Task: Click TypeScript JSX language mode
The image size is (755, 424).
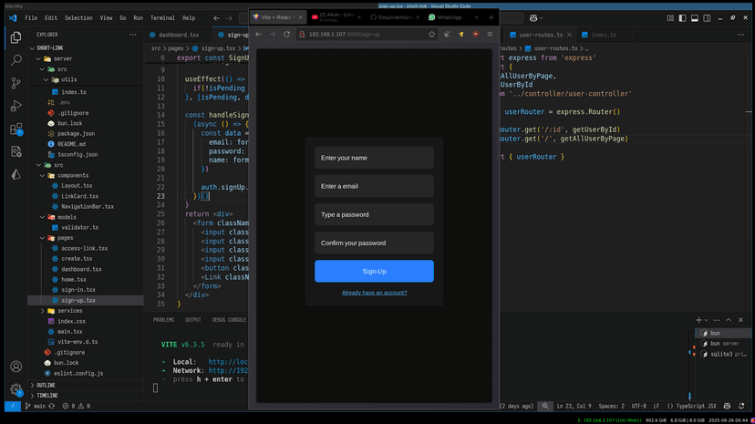Action: tap(691, 406)
